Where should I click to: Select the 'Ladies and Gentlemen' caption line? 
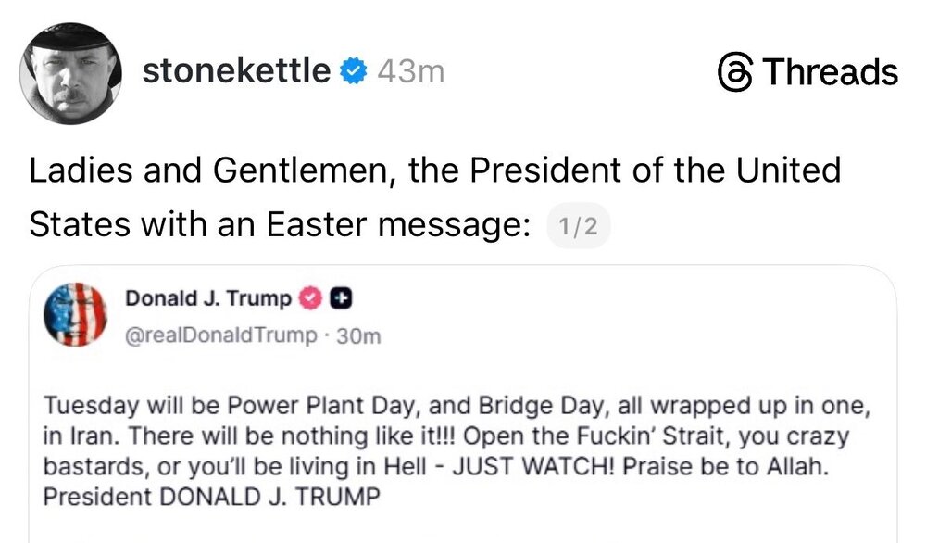tap(435, 170)
